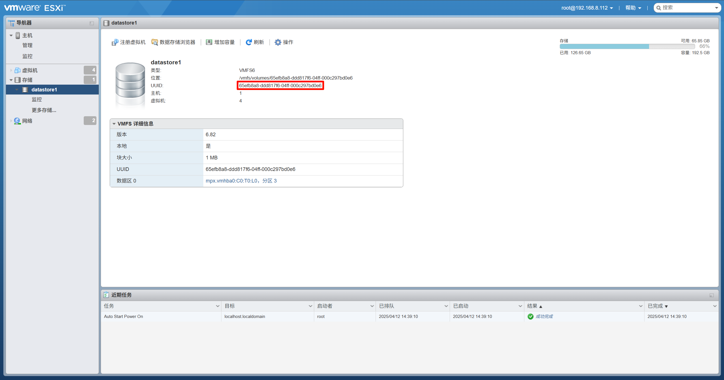The height and width of the screenshot is (380, 724).
Task: Open the 已完成 column dropdown arrow
Action: 715,306
